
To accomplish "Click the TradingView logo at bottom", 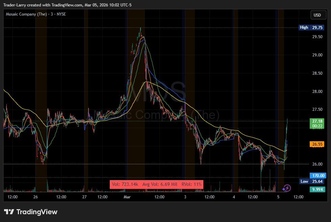I will click(31, 212).
